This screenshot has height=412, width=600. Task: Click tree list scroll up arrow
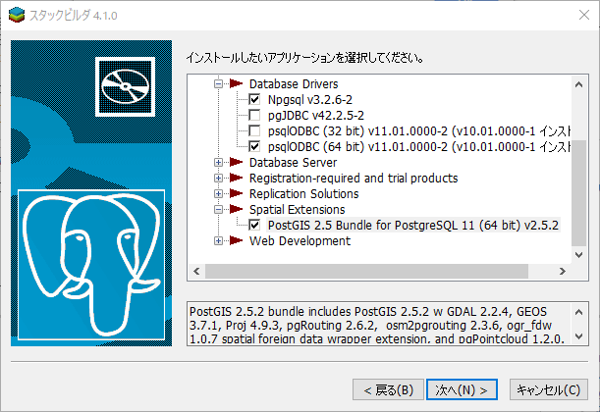pyautogui.click(x=579, y=84)
